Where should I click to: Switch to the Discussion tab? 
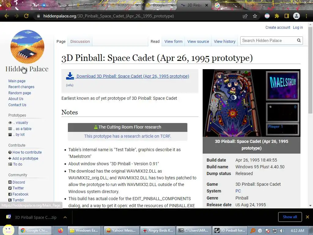(x=80, y=41)
